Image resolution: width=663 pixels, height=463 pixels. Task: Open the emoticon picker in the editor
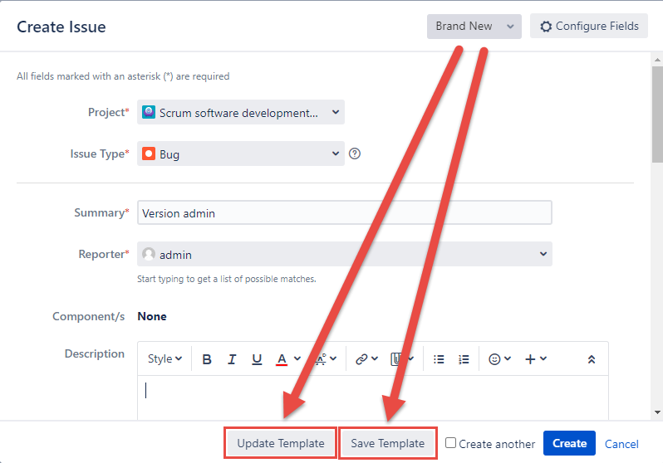click(x=499, y=359)
